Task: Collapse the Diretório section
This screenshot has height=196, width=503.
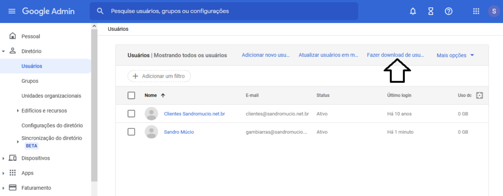Action: (3, 51)
